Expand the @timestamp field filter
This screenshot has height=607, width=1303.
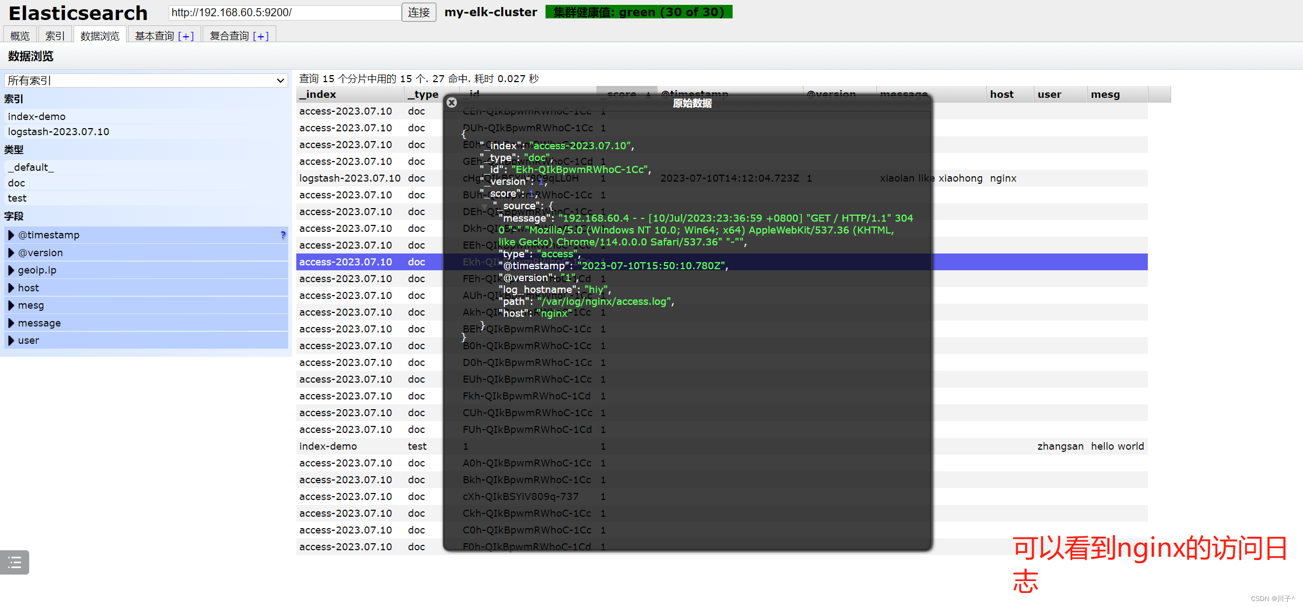pos(11,235)
